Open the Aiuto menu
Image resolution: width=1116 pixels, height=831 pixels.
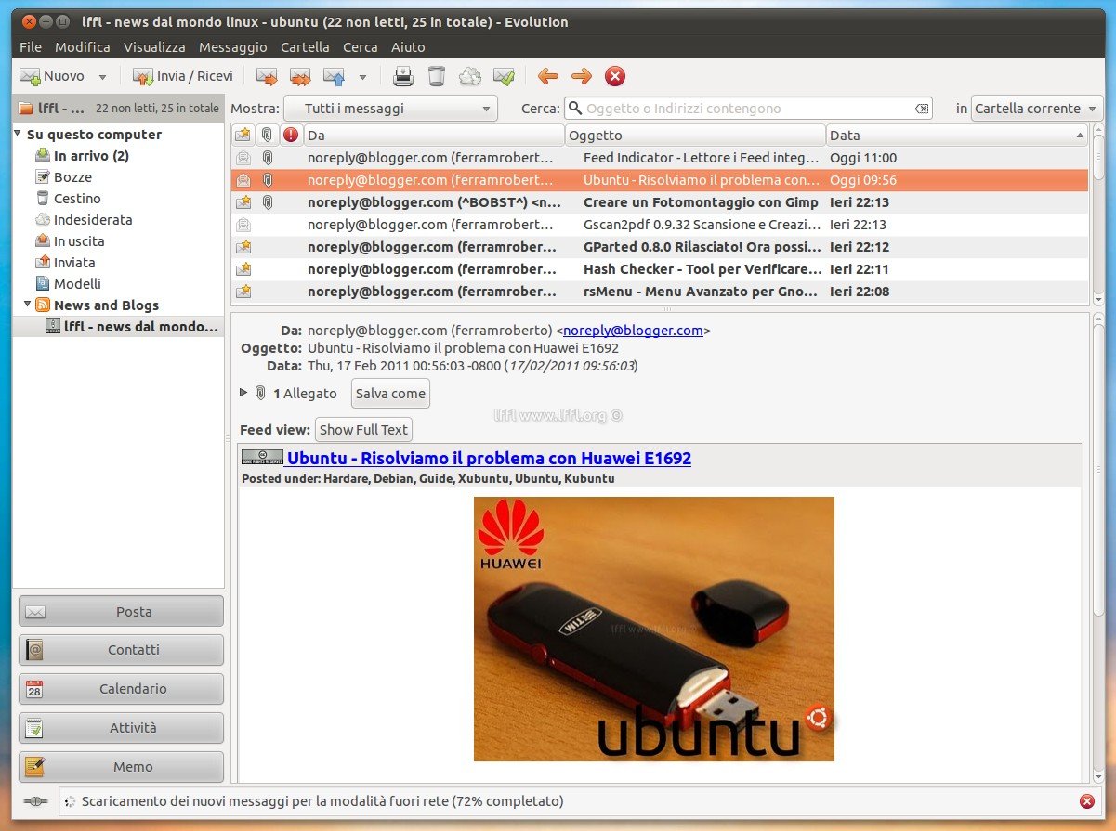click(x=408, y=46)
